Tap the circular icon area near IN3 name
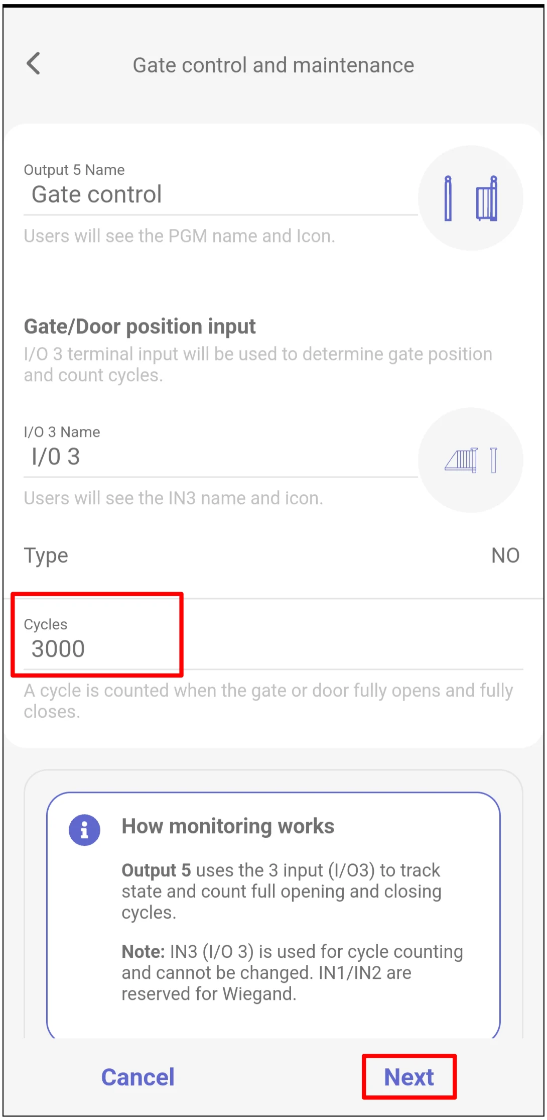The image size is (547, 1120). [x=470, y=460]
